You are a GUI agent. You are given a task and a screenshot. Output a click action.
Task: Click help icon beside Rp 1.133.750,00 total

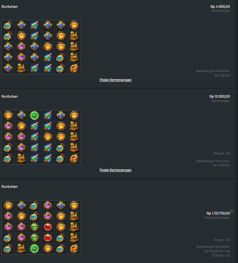[x=231, y=211]
